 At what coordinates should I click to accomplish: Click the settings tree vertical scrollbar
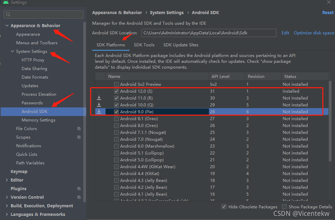point(85,111)
